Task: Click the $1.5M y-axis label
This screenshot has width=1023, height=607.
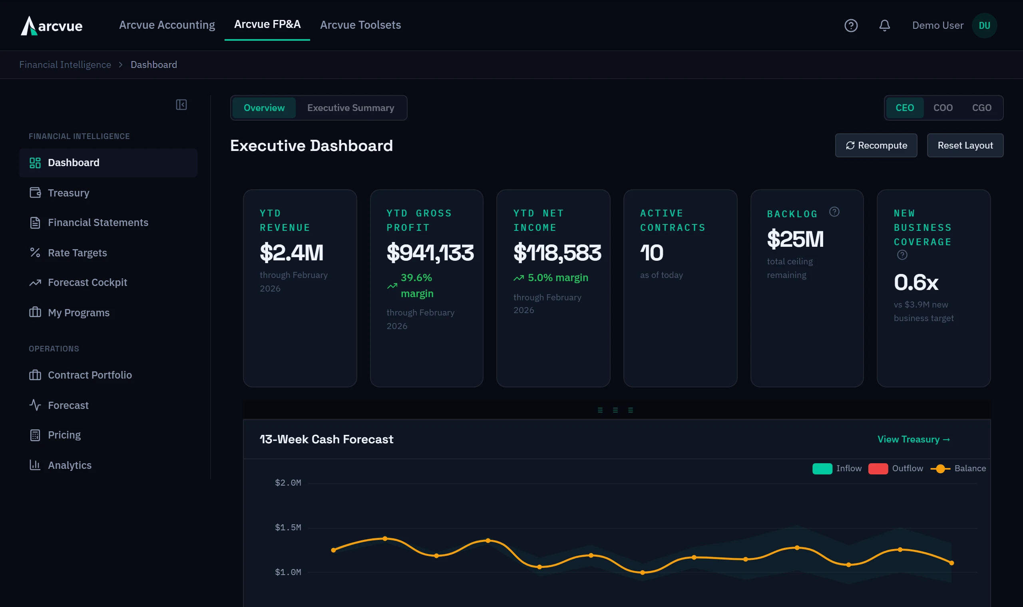Action: point(288,528)
